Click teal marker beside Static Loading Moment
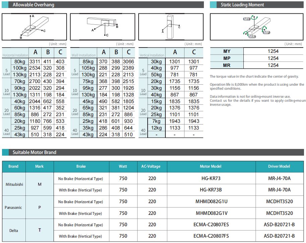Viewport: 306px width, 243px height. pos(214,5)
